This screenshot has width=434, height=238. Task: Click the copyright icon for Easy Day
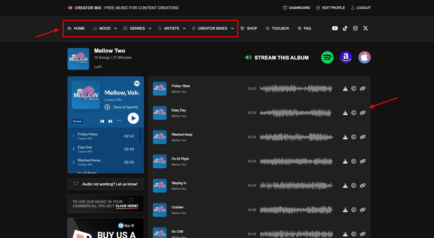353,113
